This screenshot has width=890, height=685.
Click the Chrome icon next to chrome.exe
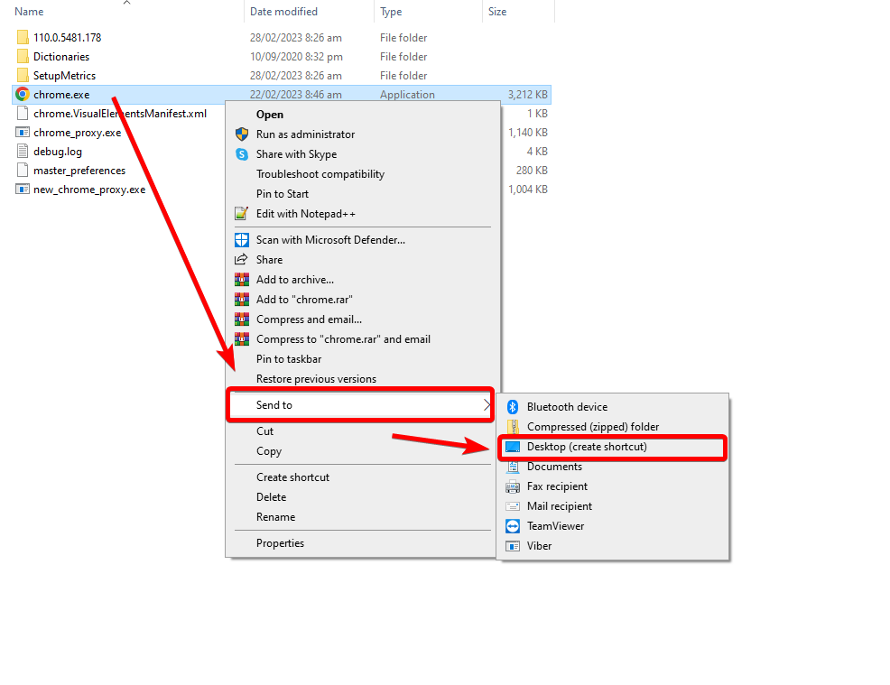coord(20,94)
